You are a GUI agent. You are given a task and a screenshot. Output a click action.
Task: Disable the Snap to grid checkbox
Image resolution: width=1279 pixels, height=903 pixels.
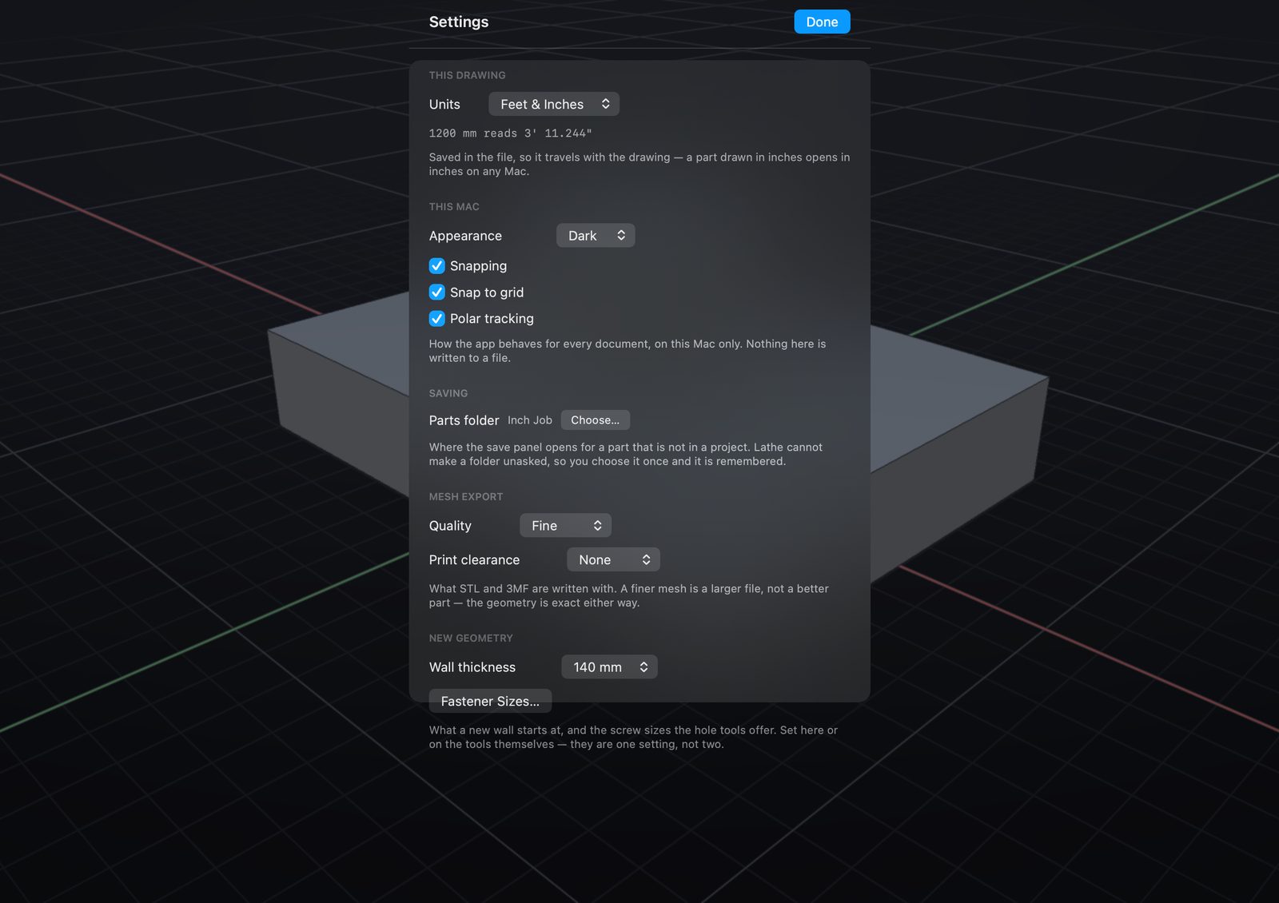tap(436, 292)
